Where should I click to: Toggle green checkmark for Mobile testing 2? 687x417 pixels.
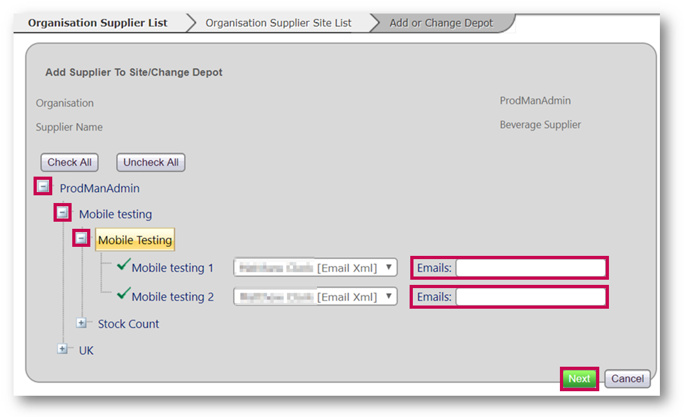124,295
